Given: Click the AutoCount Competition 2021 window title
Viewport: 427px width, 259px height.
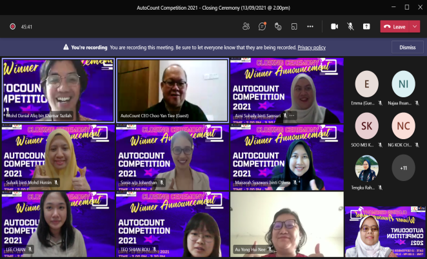Looking at the screenshot, I should (x=213, y=8).
